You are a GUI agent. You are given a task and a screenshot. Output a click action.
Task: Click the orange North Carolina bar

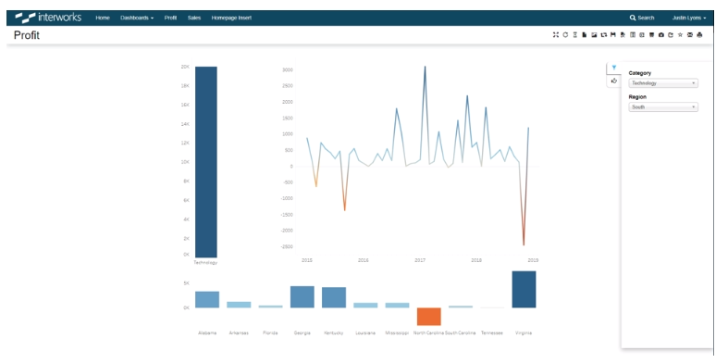[428, 317]
